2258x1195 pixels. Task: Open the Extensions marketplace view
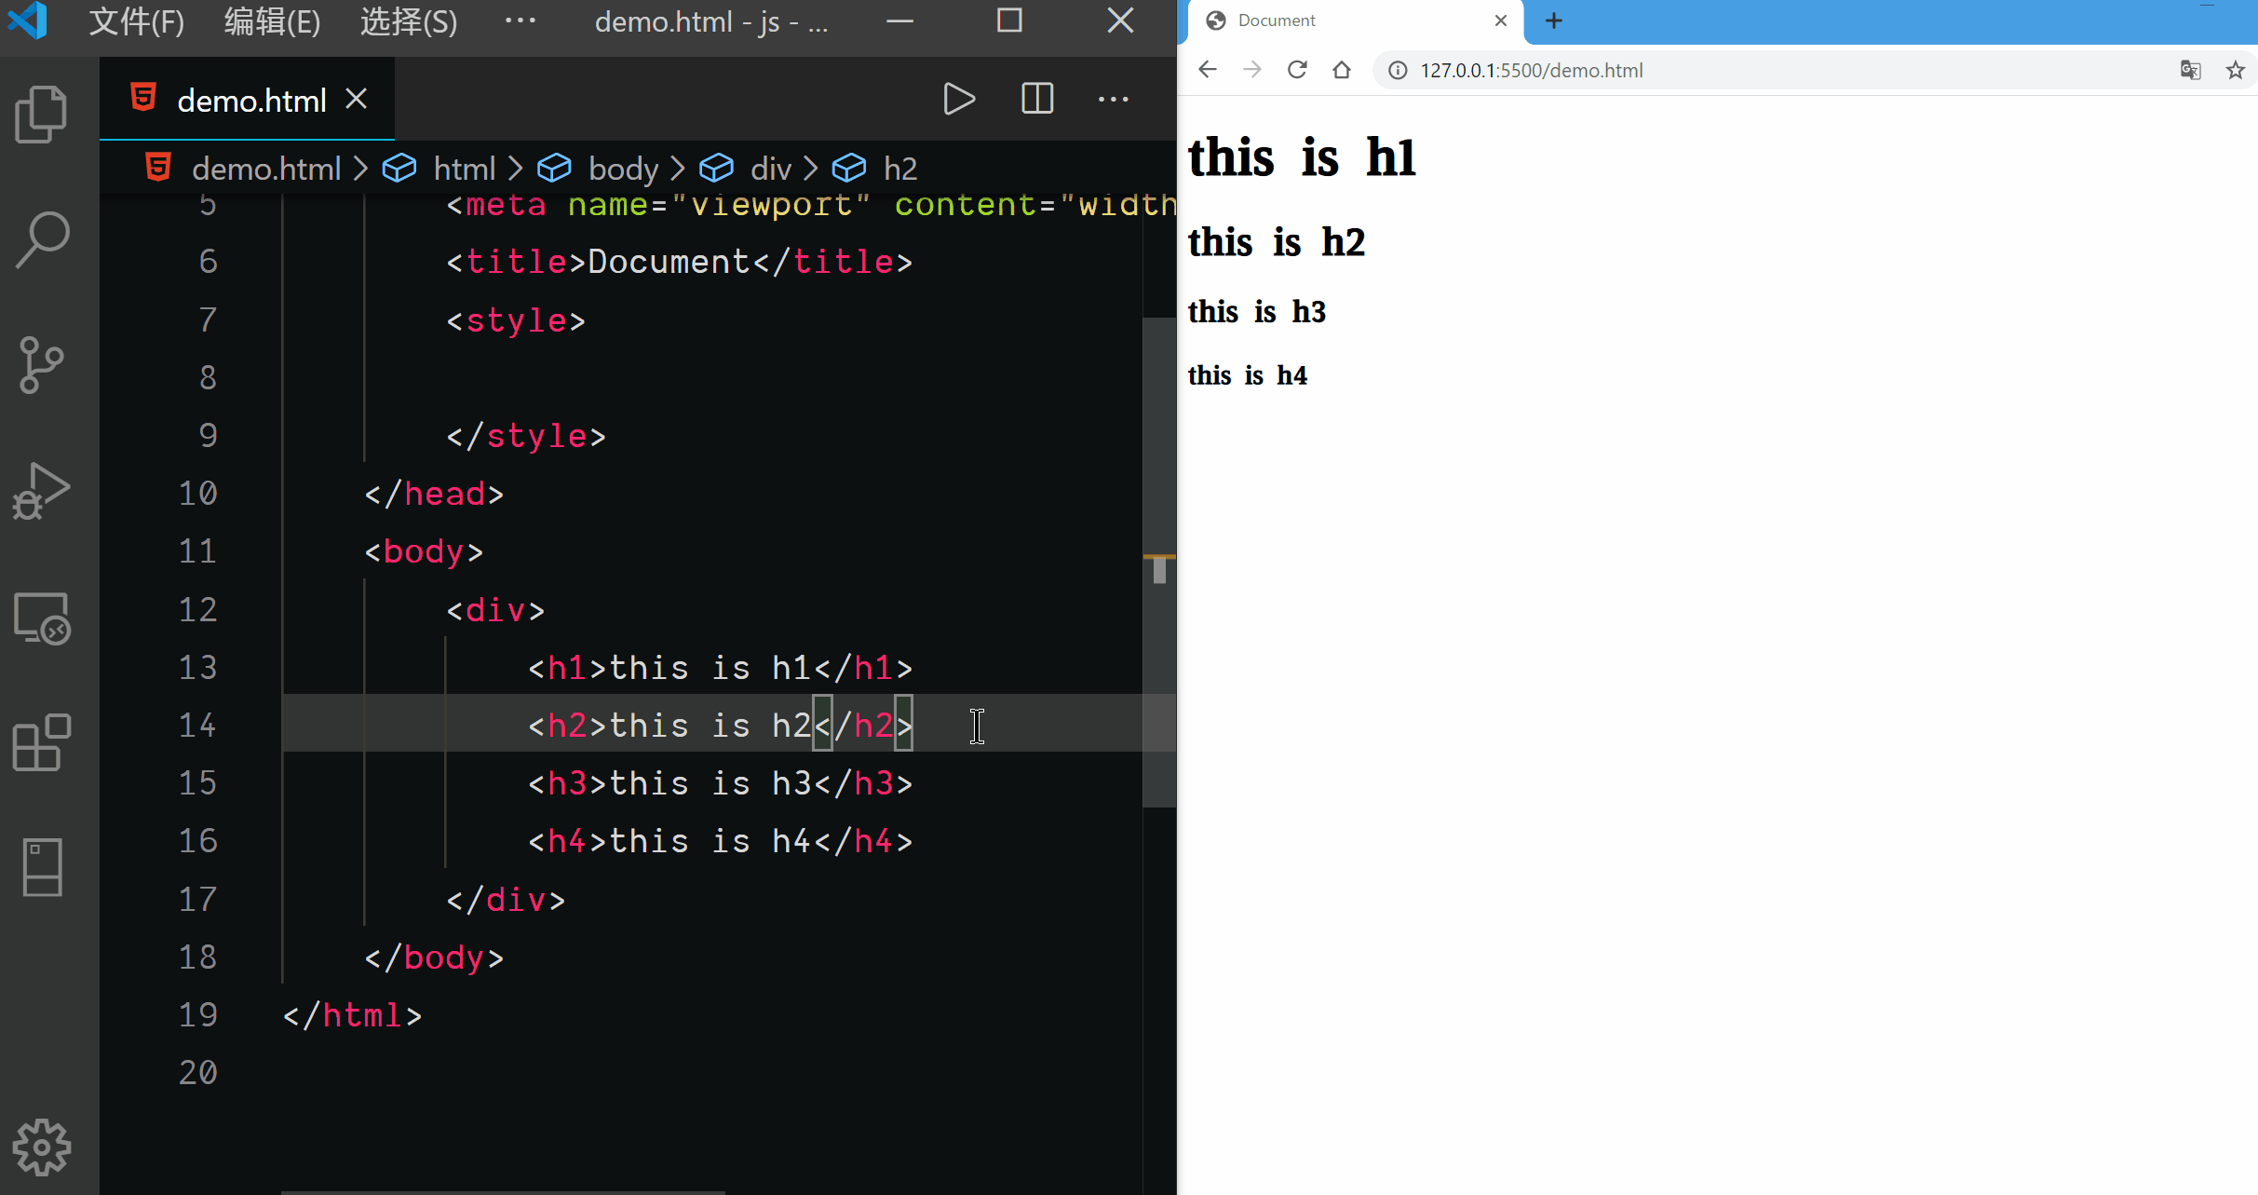pos(42,742)
